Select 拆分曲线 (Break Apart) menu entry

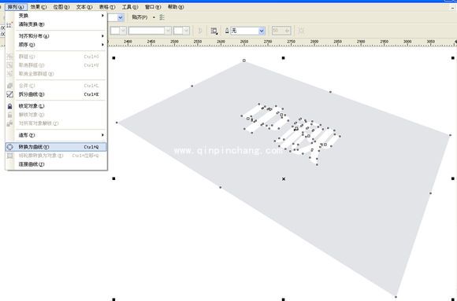(x=56, y=94)
